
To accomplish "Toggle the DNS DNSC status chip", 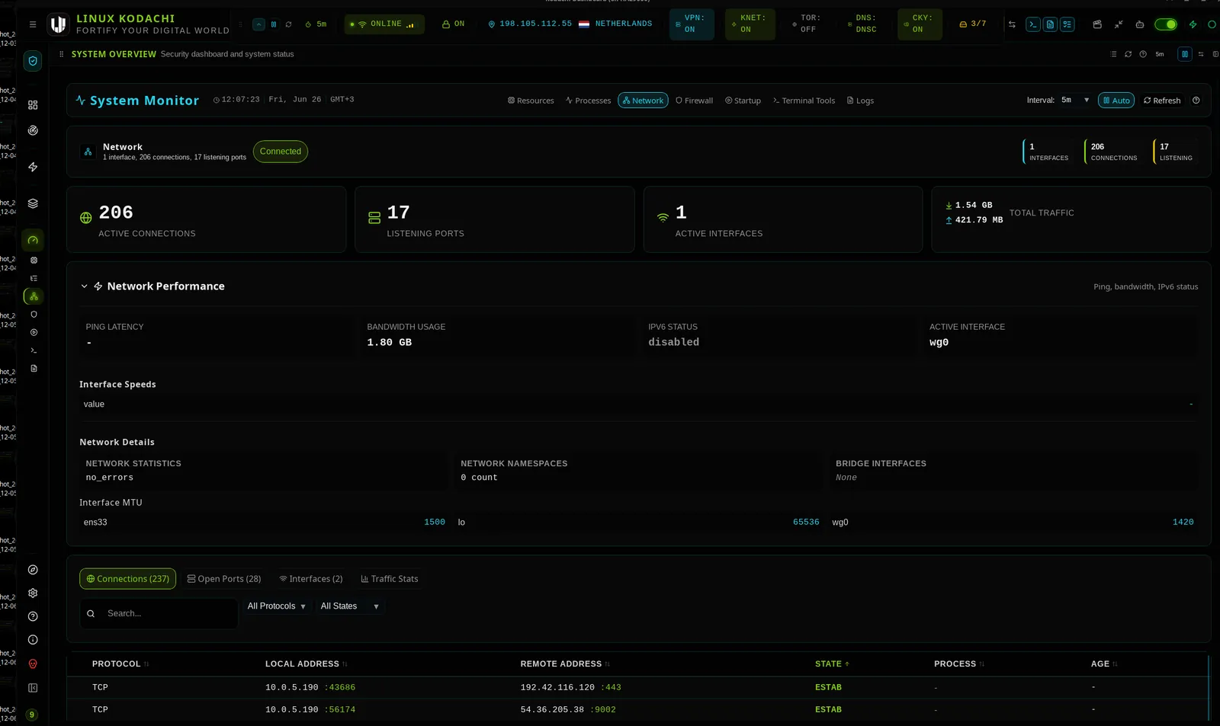I will pos(864,24).
